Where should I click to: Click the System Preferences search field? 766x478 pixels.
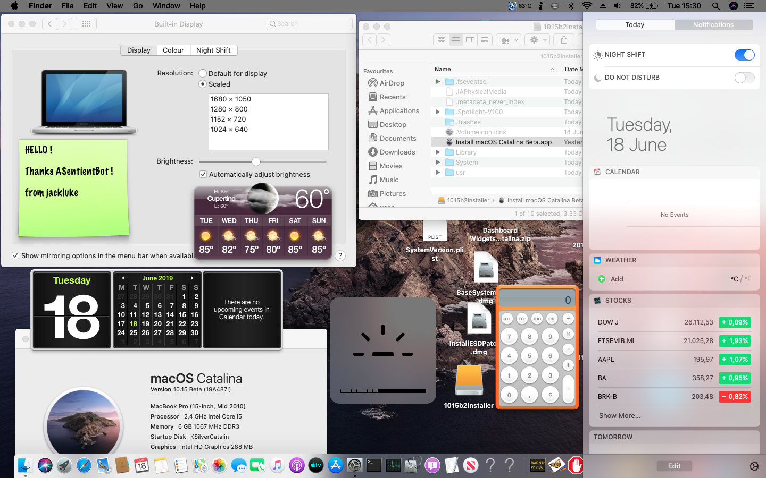point(310,24)
